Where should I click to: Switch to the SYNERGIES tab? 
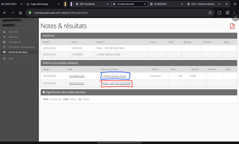(x=160, y=4)
